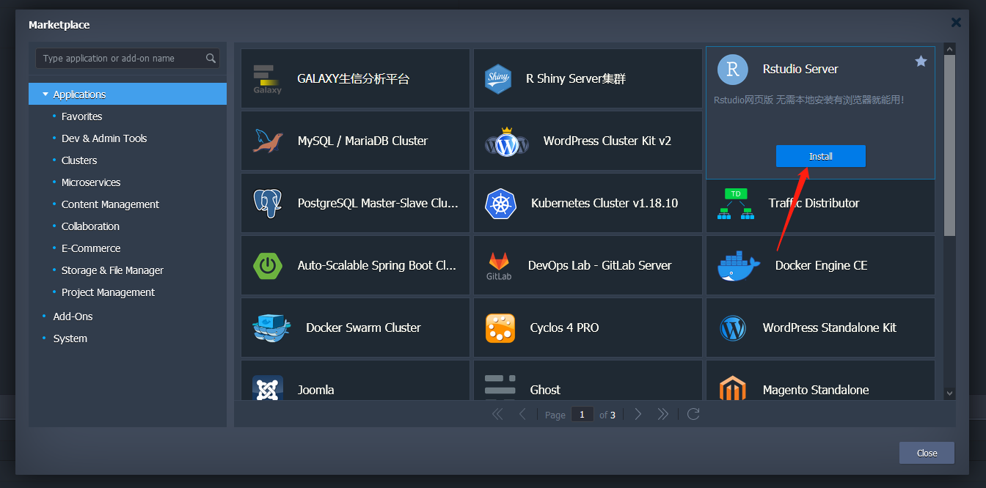This screenshot has width=986, height=488.
Task: Refresh the marketplace list
Action: [693, 415]
